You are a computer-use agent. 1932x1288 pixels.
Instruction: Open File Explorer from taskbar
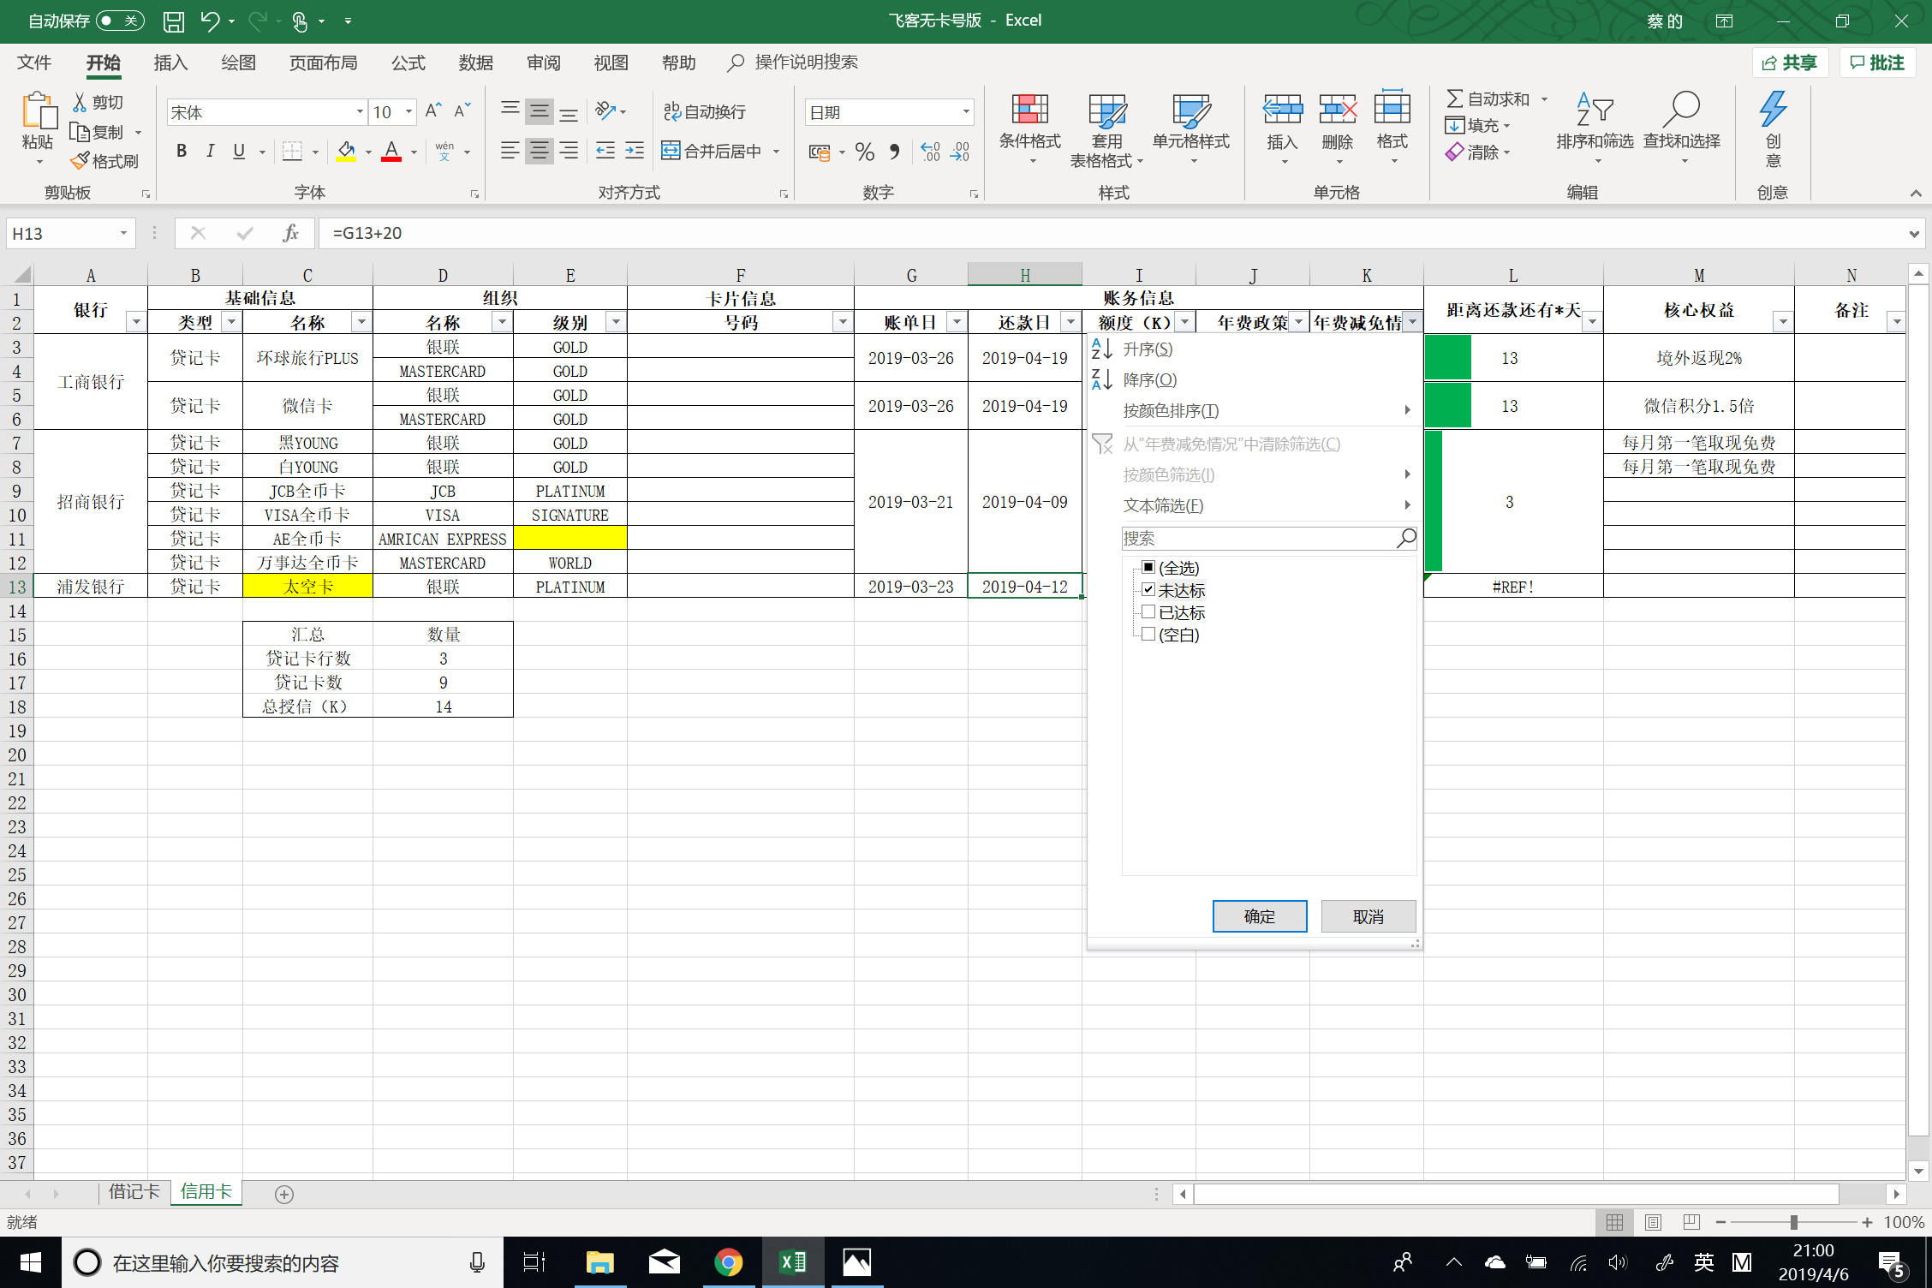pyautogui.click(x=599, y=1262)
